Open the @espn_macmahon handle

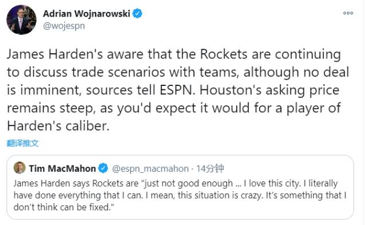(x=150, y=168)
